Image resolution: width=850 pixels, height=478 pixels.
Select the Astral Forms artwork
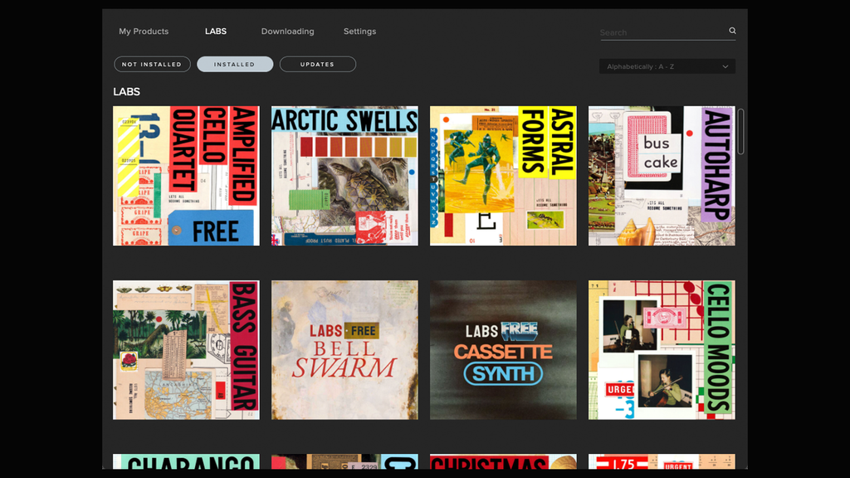point(502,174)
